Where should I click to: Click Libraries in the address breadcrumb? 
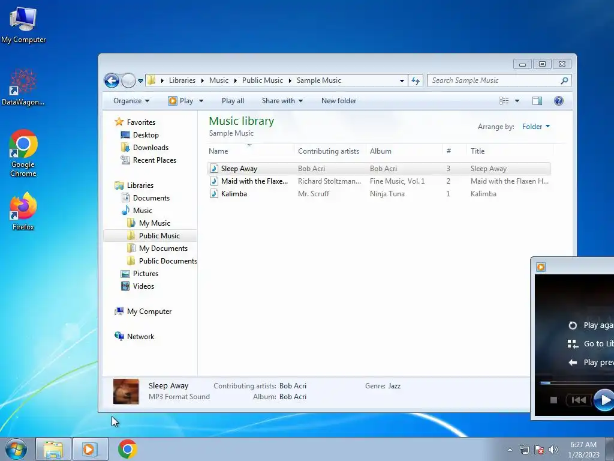click(182, 80)
